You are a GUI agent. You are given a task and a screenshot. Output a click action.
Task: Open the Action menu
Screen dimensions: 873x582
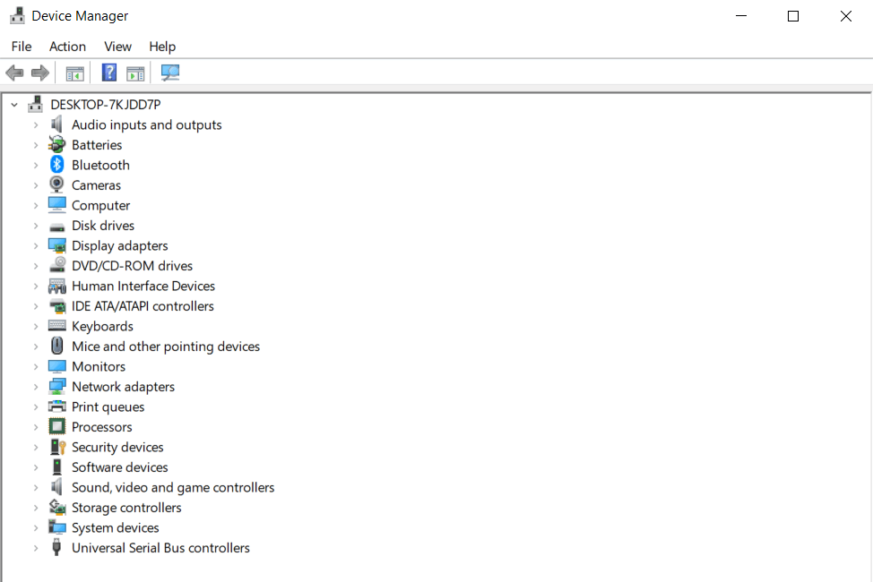pyautogui.click(x=67, y=47)
